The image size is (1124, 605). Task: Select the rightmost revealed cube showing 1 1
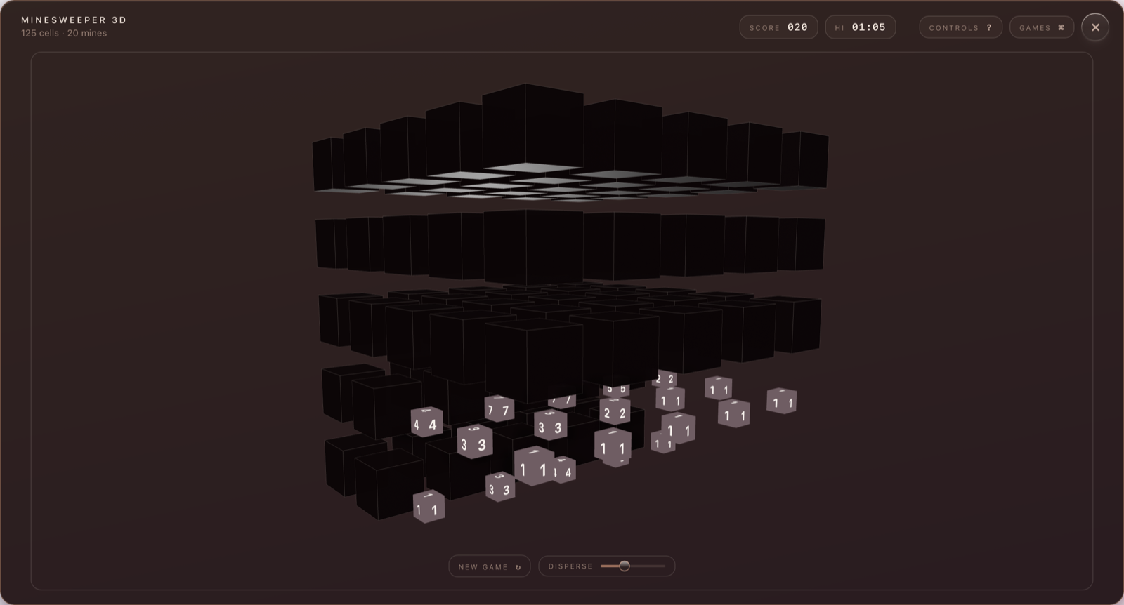coord(782,401)
